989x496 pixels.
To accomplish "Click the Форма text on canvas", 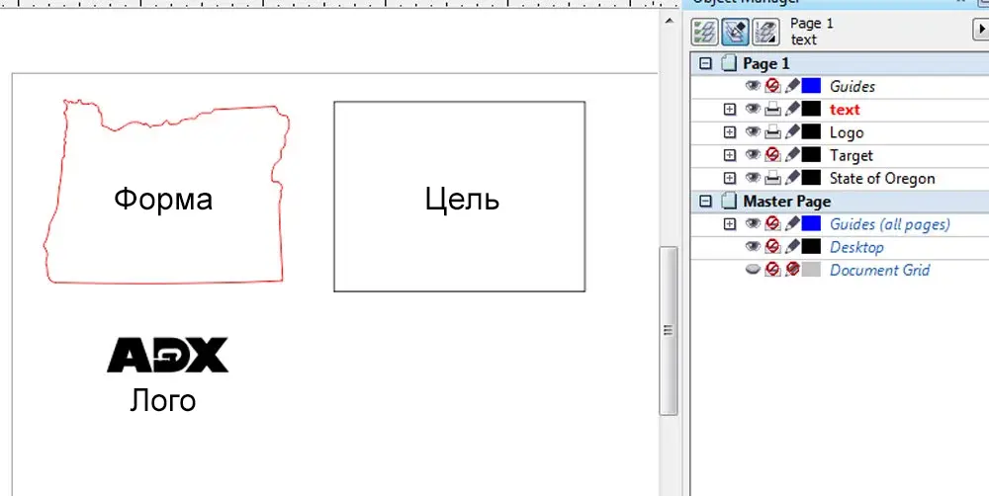I will click(x=163, y=200).
